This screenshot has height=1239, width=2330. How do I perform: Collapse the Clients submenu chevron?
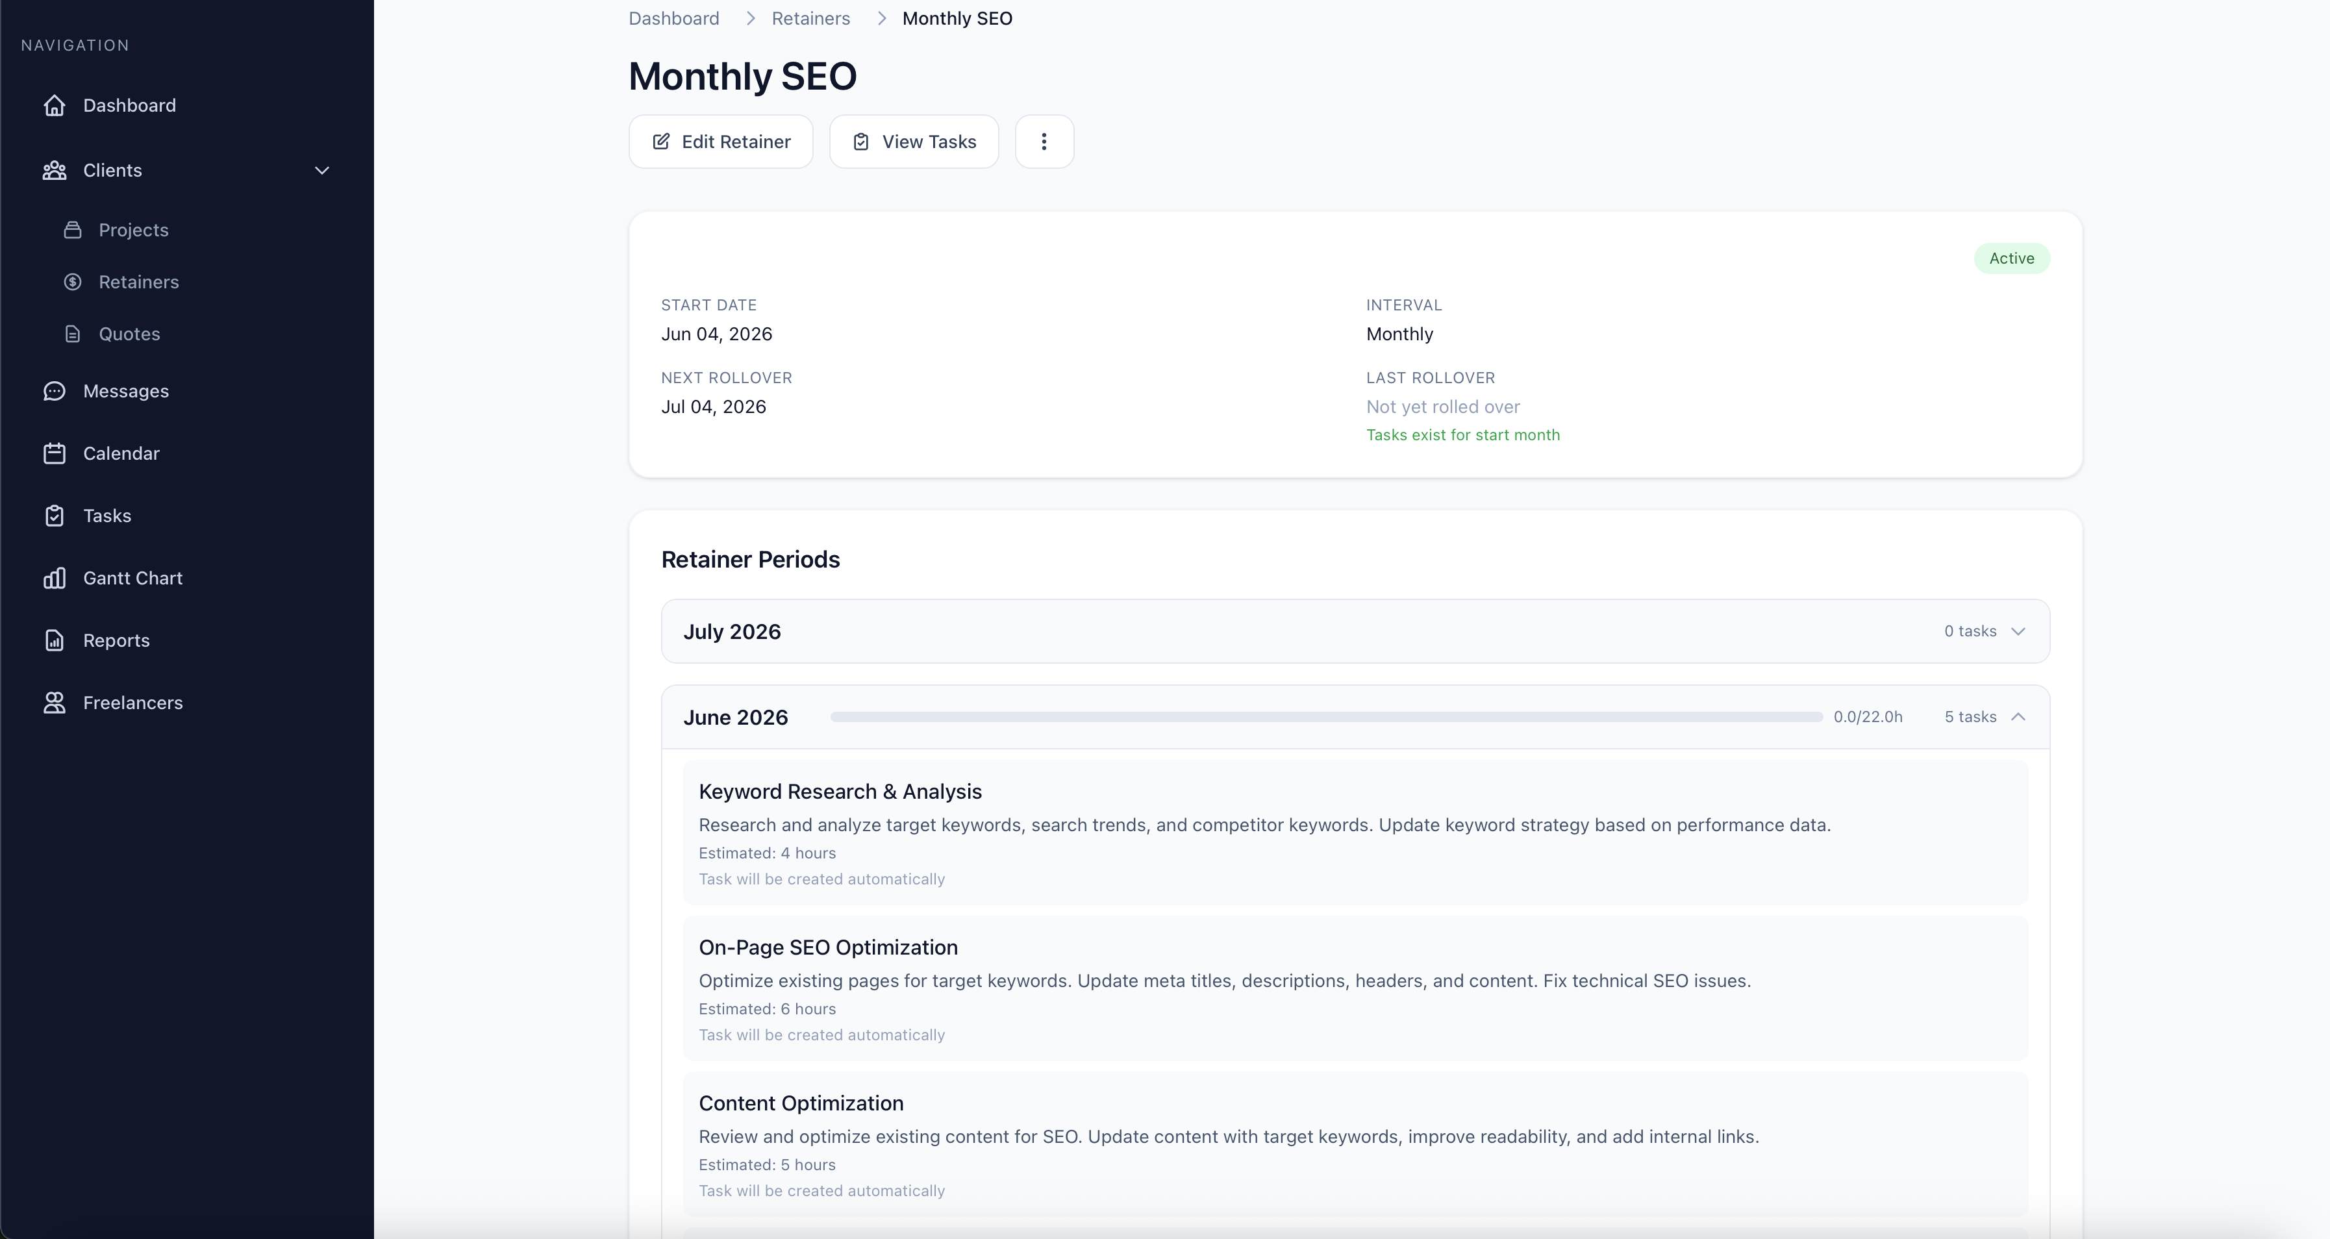(x=322, y=171)
